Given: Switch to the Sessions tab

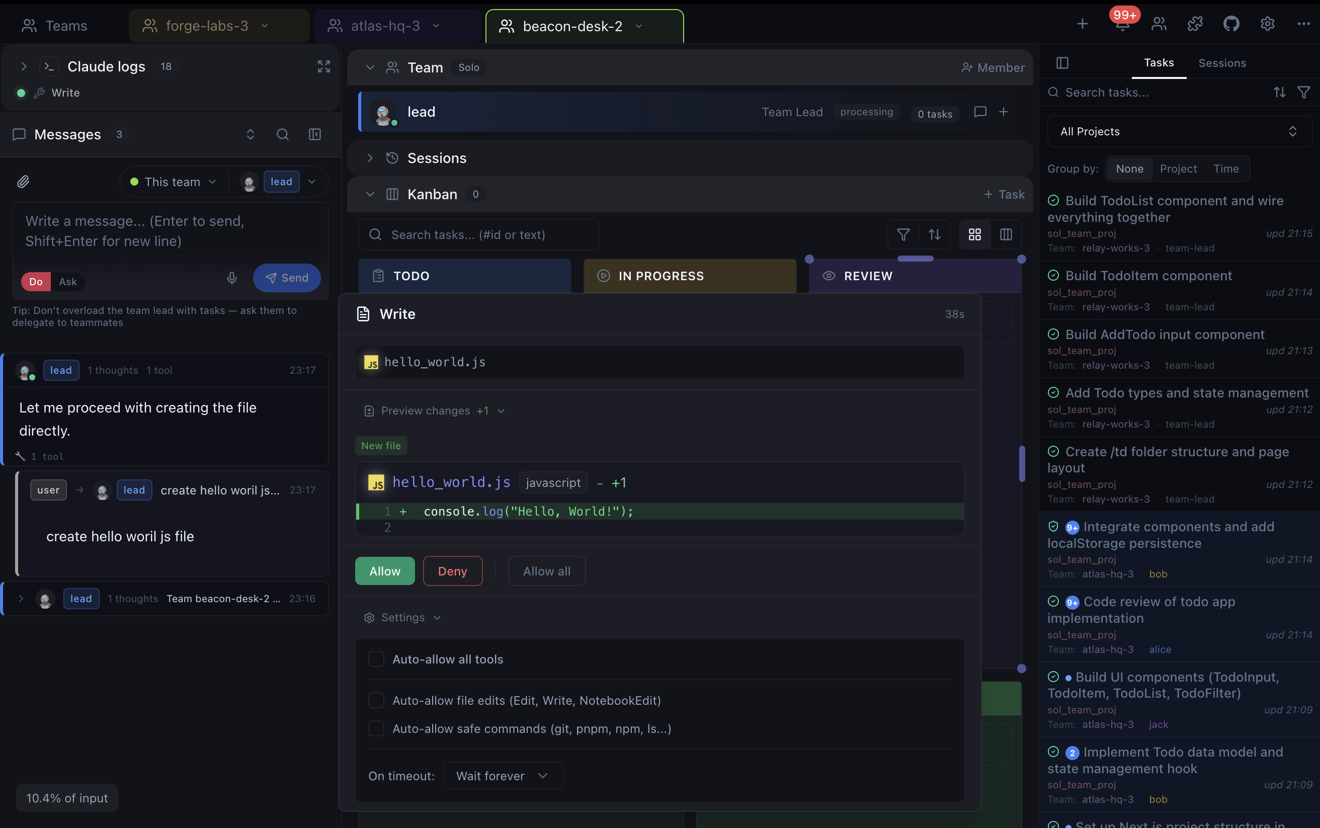Looking at the screenshot, I should point(1222,63).
